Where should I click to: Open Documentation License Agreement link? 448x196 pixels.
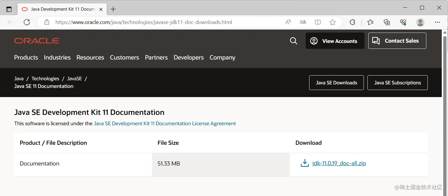tap(165, 123)
